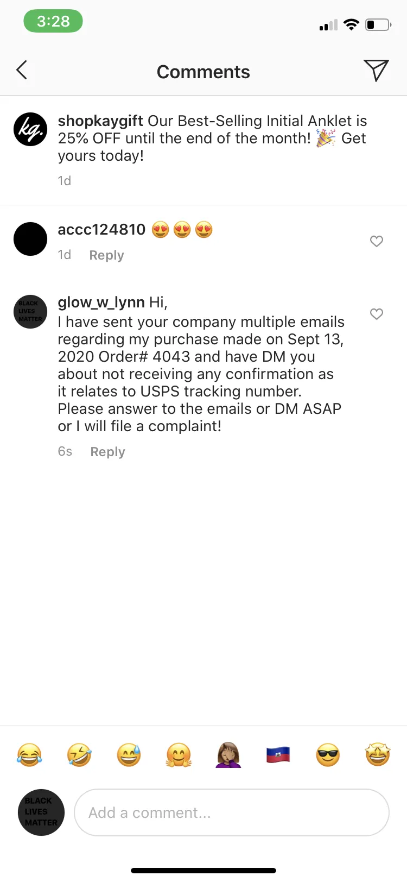407x882 pixels.
Task: Insert the facepalm woman emoji
Action: (228, 755)
